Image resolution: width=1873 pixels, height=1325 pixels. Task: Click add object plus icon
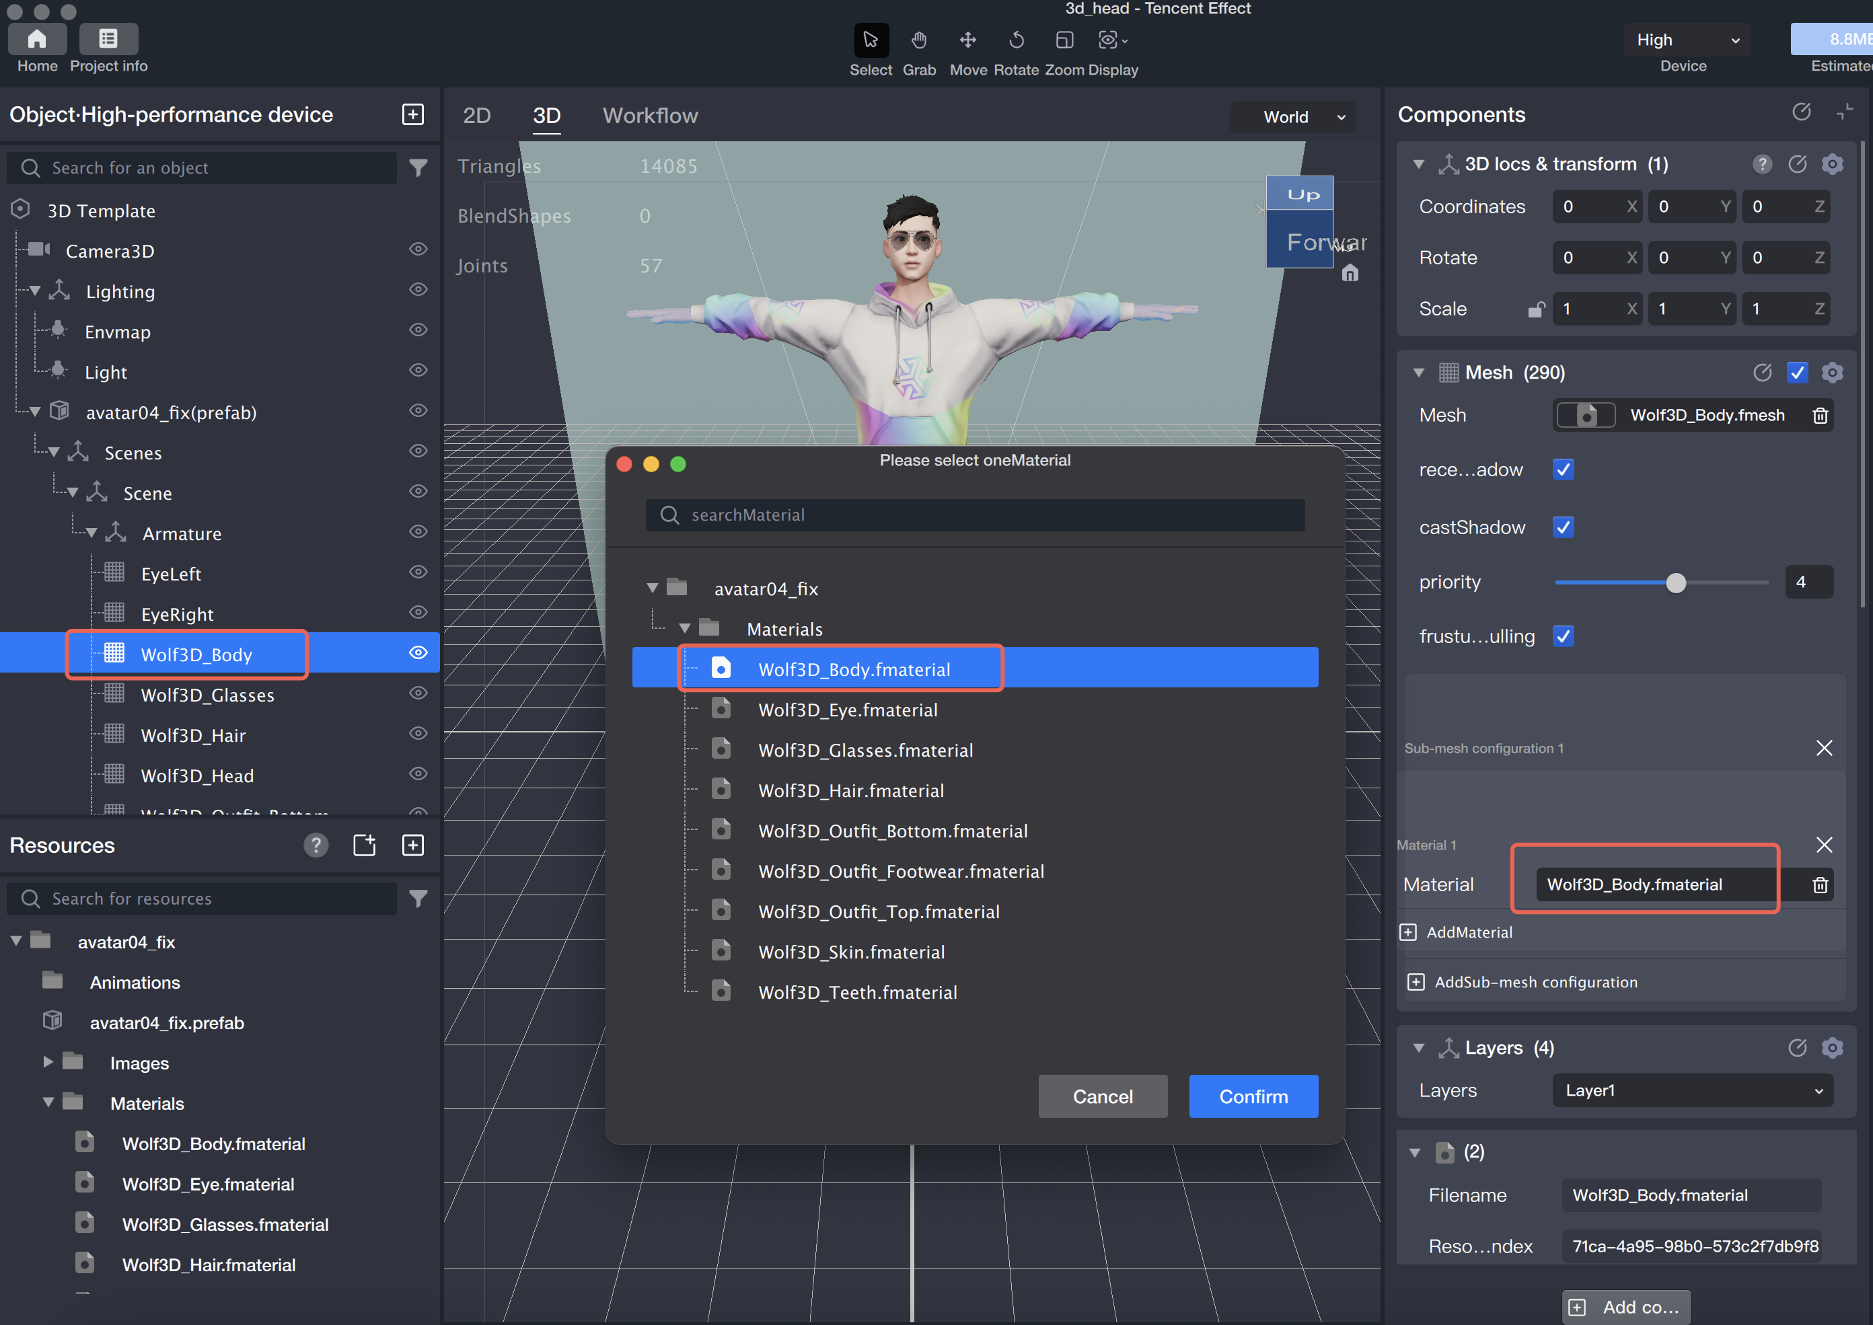click(413, 114)
